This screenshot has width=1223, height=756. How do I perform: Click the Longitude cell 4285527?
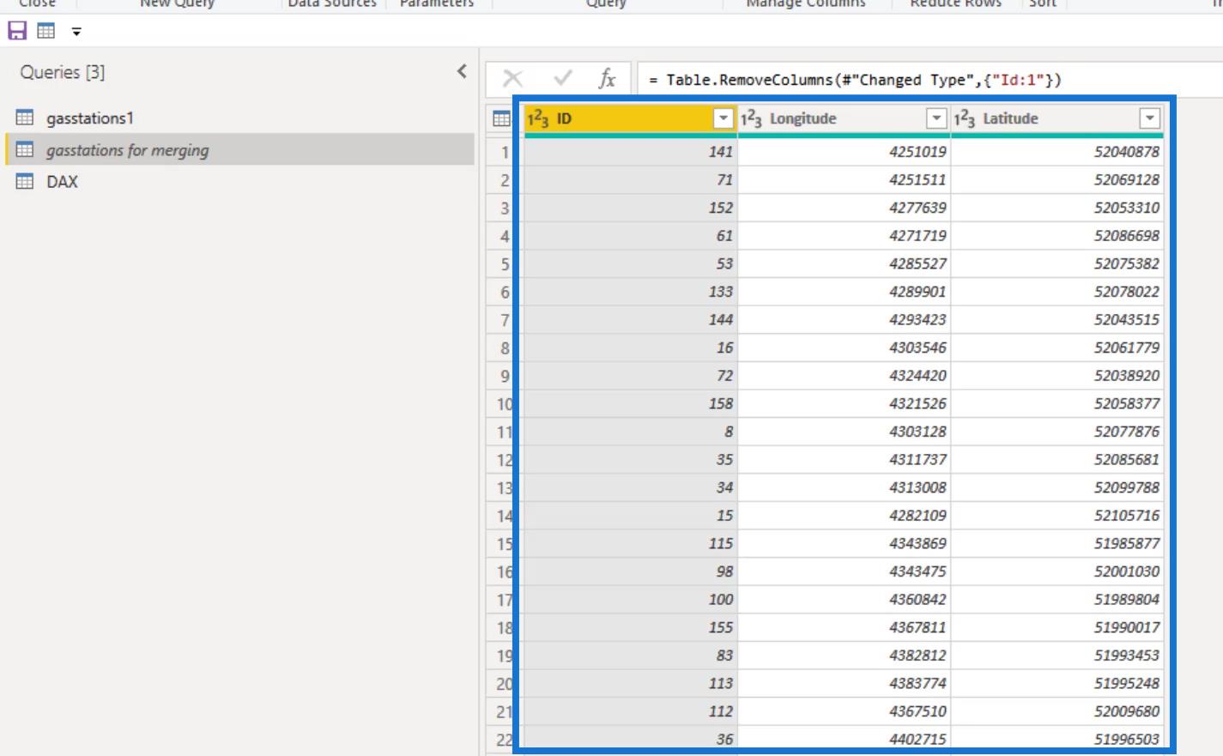pos(844,263)
